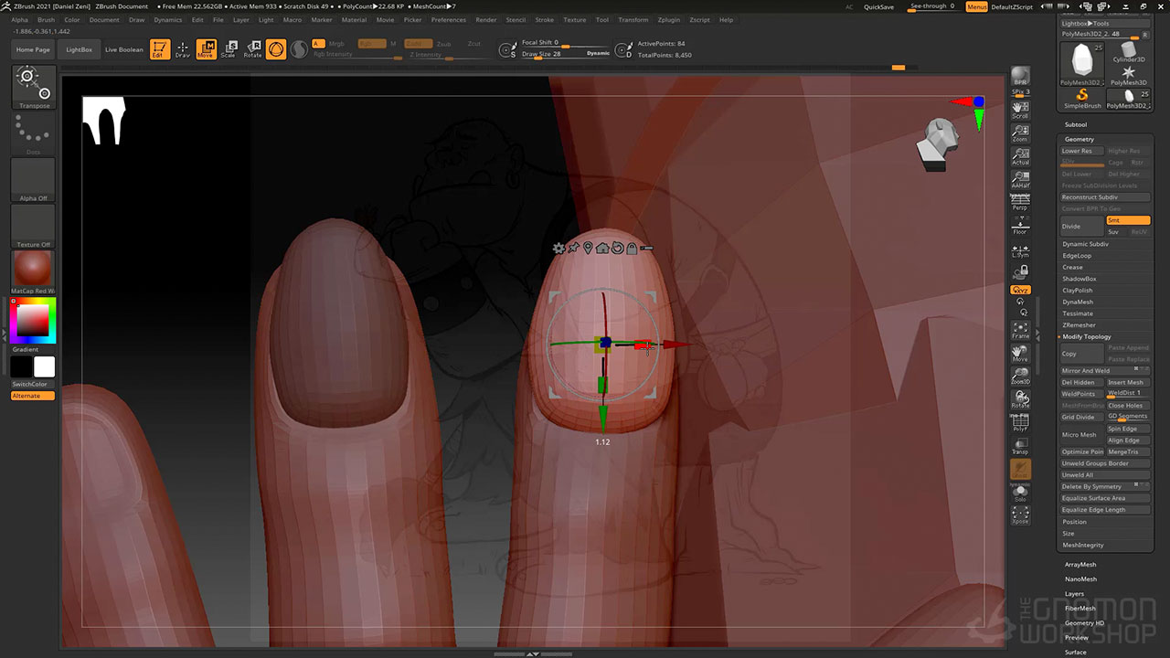
Task: Click the Solo mode icon
Action: pos(1020,493)
